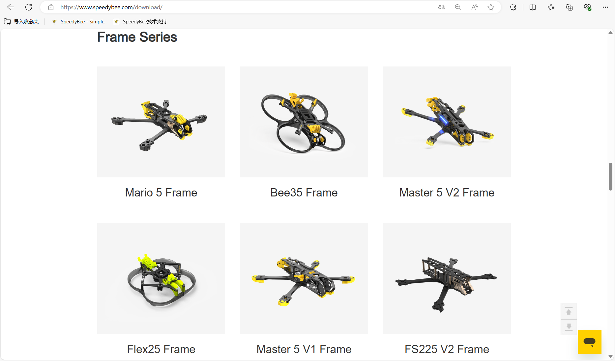The image size is (615, 361).
Task: Open the settings and more menu
Action: [605, 7]
